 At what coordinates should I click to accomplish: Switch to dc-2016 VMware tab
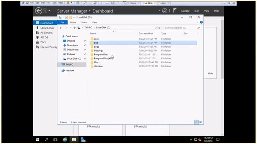click(149, 3)
